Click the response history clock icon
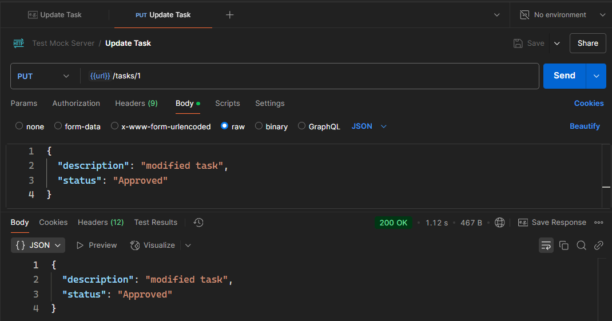The width and height of the screenshot is (612, 321). click(198, 223)
